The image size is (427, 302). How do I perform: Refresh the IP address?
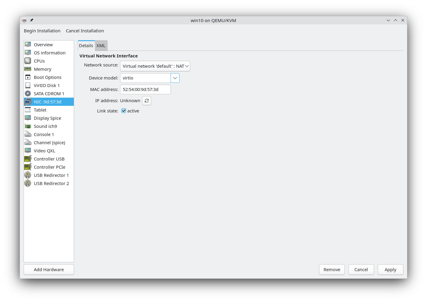point(147,101)
